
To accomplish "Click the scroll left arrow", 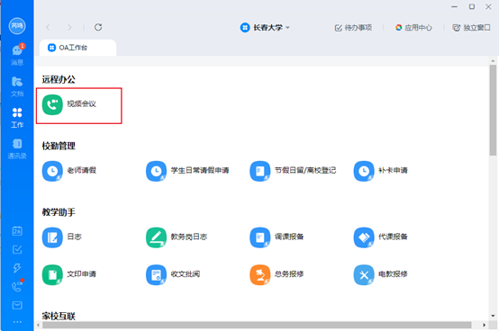I will [x=38, y=325].
